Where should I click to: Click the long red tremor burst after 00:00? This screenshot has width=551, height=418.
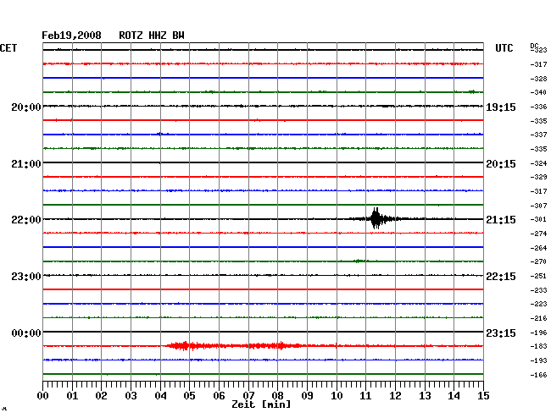coord(234,346)
